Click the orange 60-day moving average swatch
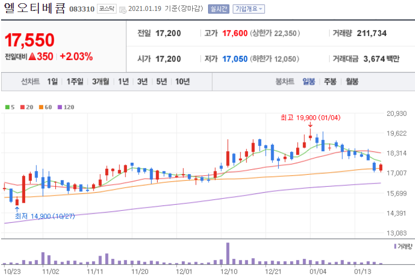Image resolution: width=415 pixels, height=278 pixels. pos(41,107)
